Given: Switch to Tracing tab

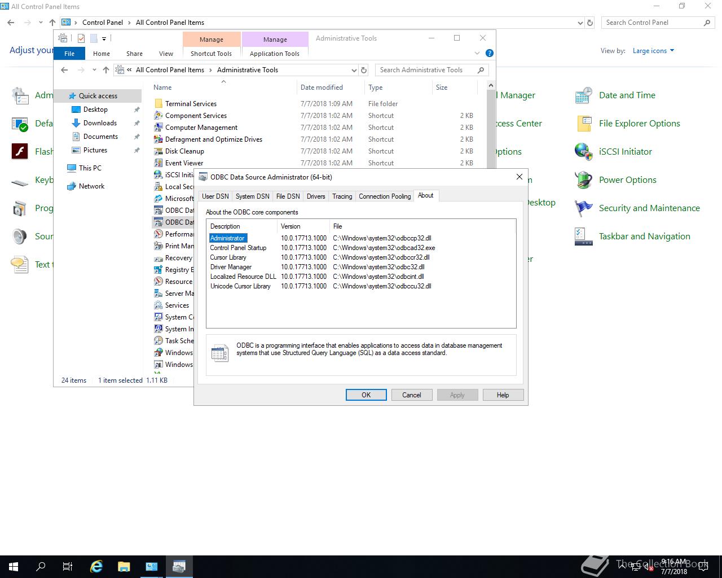Looking at the screenshot, I should click(342, 196).
